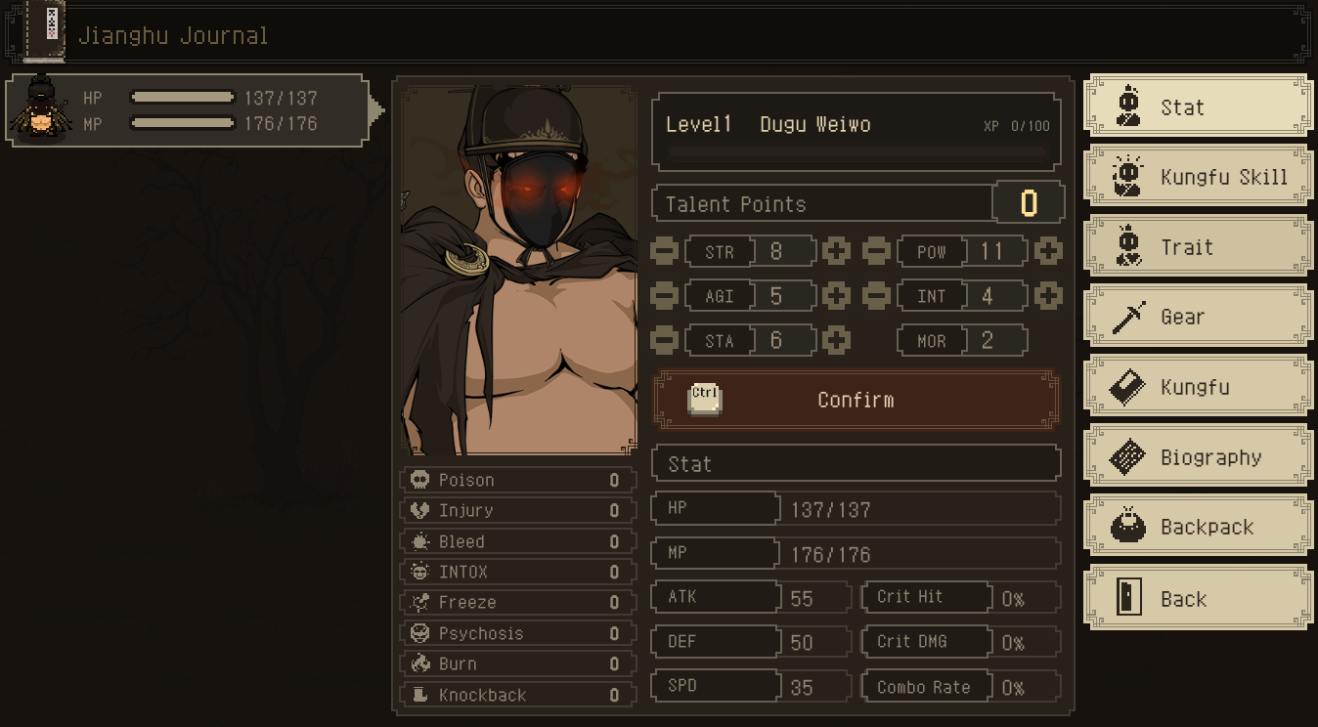Decrease AGI with the minus icon

click(x=664, y=295)
